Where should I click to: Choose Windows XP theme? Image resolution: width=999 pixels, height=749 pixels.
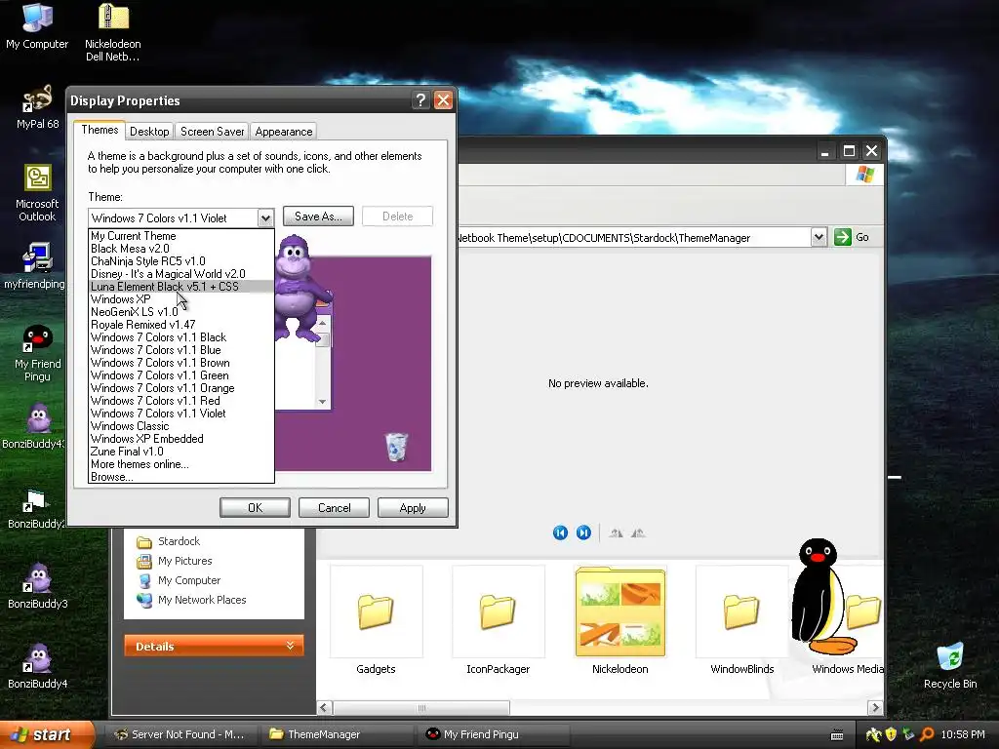[180, 299]
